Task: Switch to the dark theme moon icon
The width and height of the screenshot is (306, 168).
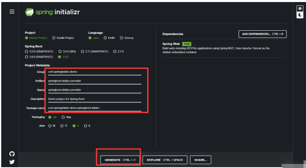Action: pyautogui.click(x=300, y=15)
